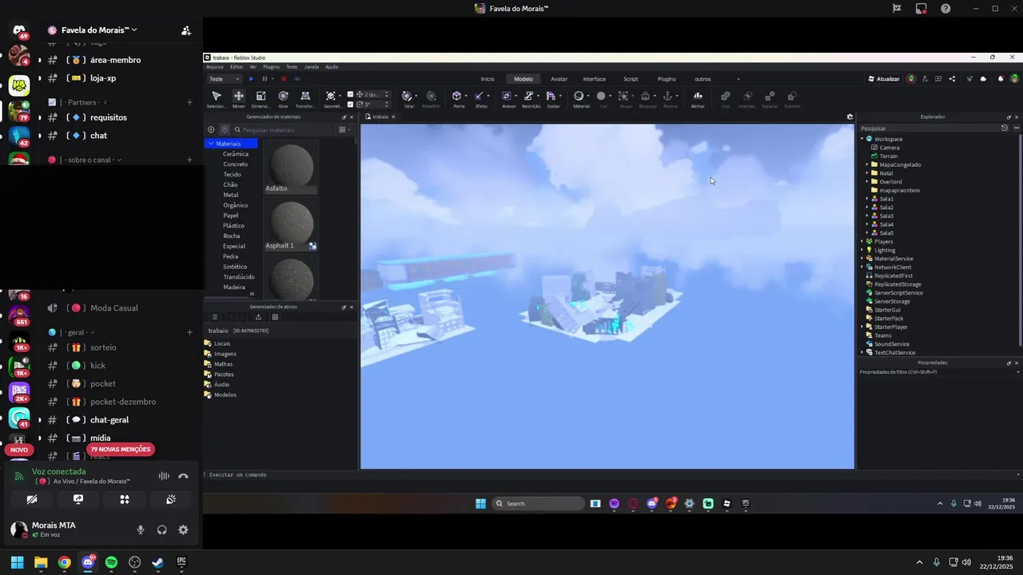This screenshot has height=575, width=1023.
Task: Switch to the Avatar ribbon tab
Action: (x=559, y=79)
